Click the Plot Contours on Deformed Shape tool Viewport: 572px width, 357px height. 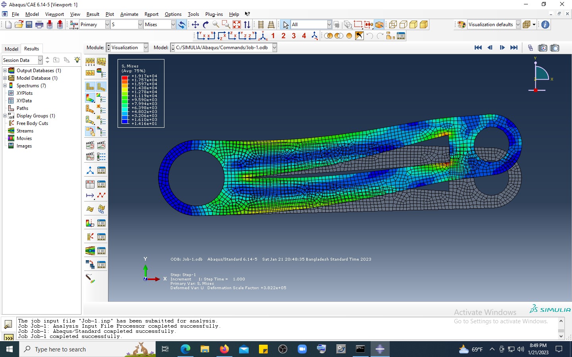click(90, 98)
